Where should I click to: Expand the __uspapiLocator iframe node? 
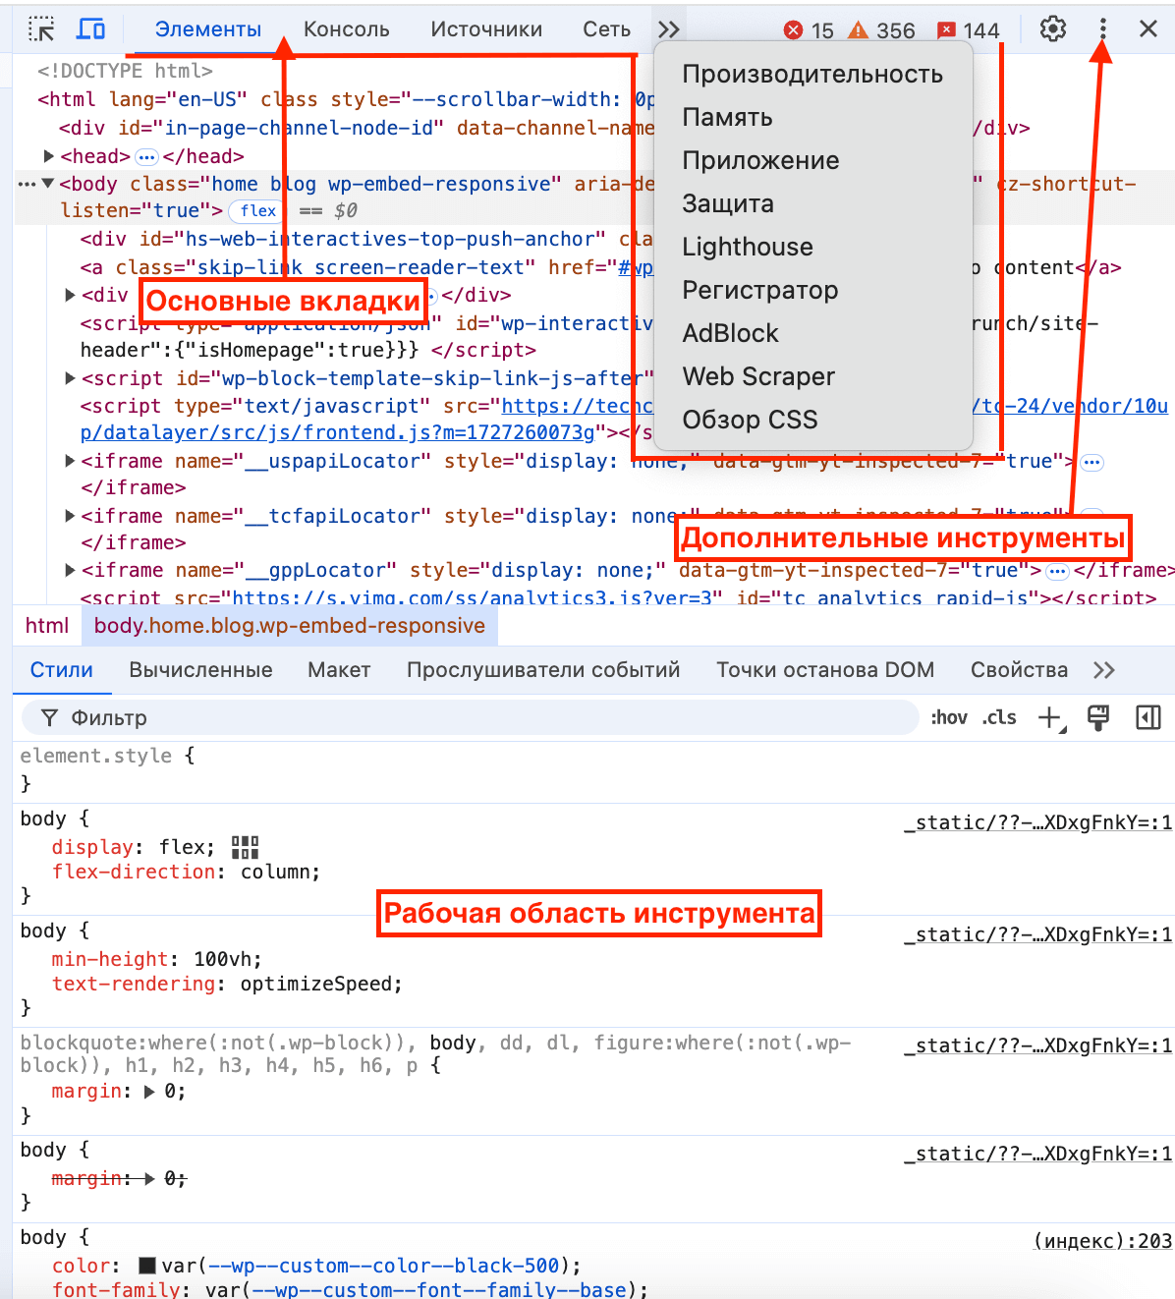(x=69, y=460)
